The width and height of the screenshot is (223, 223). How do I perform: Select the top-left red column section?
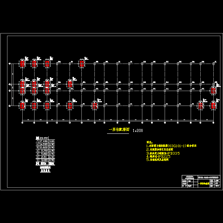(x=22, y=64)
